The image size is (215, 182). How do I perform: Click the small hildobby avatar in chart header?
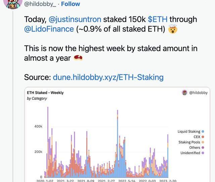click(184, 93)
